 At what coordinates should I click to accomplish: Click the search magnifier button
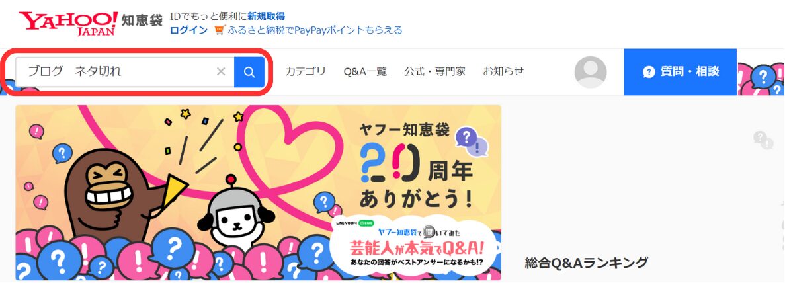coord(249,72)
